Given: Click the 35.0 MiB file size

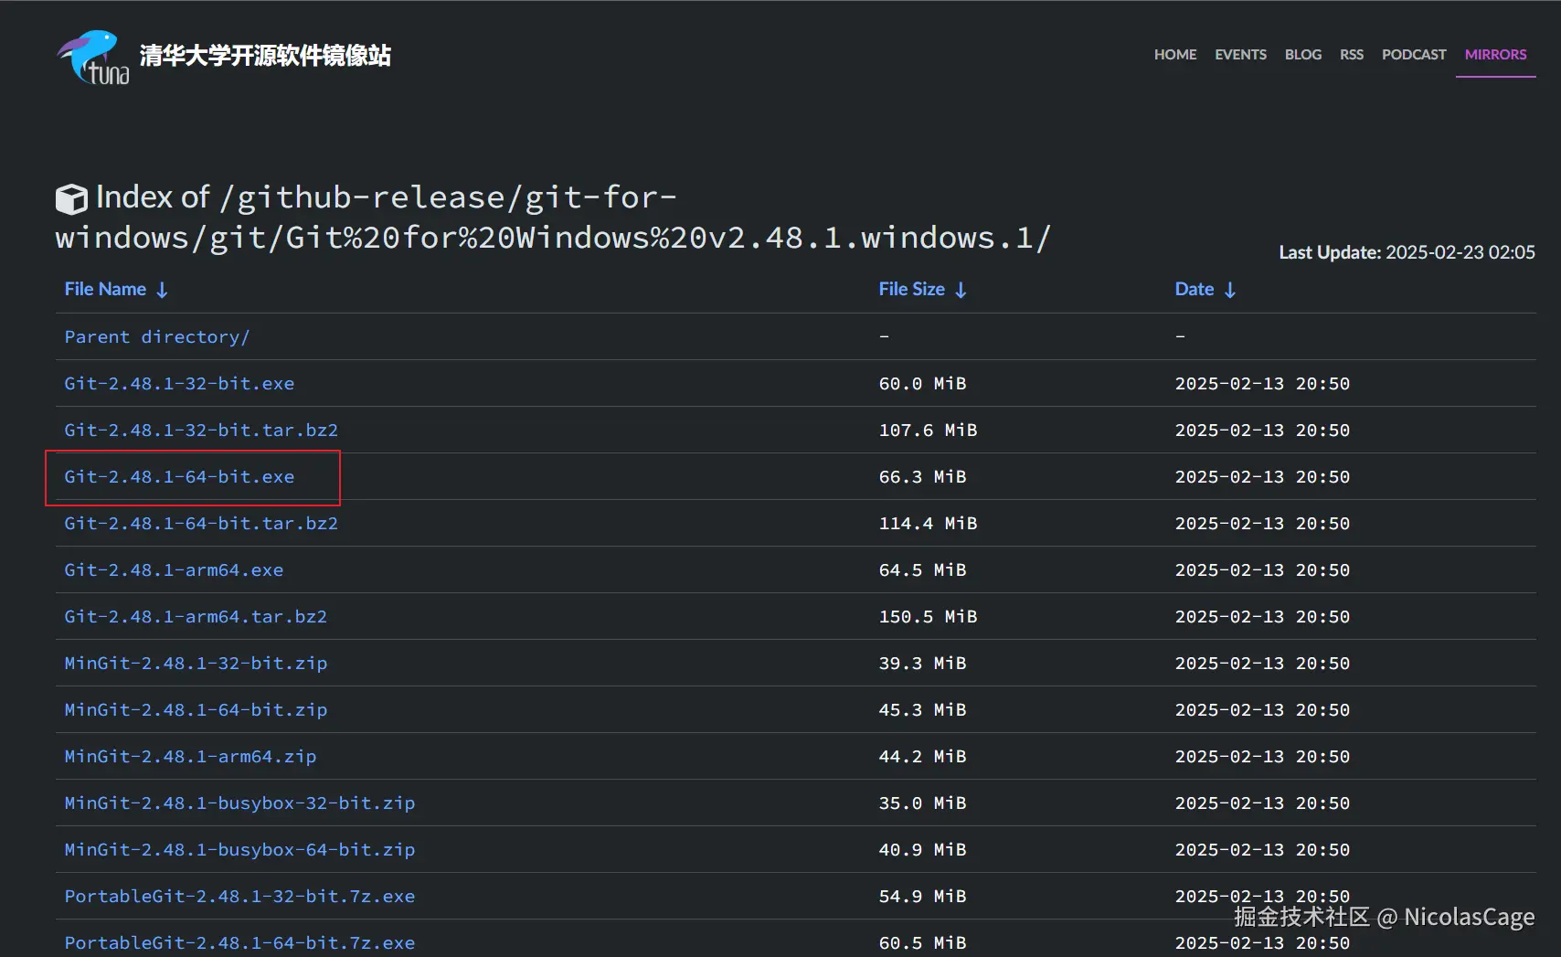Looking at the screenshot, I should [922, 803].
